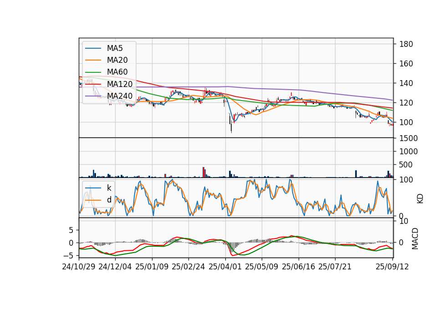Click the 140 price axis tick label

tap(406, 83)
